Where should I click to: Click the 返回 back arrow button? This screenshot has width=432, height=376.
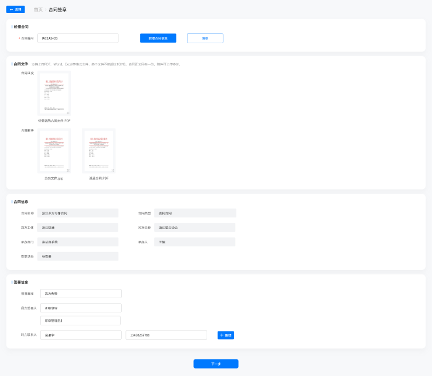[x=15, y=10]
